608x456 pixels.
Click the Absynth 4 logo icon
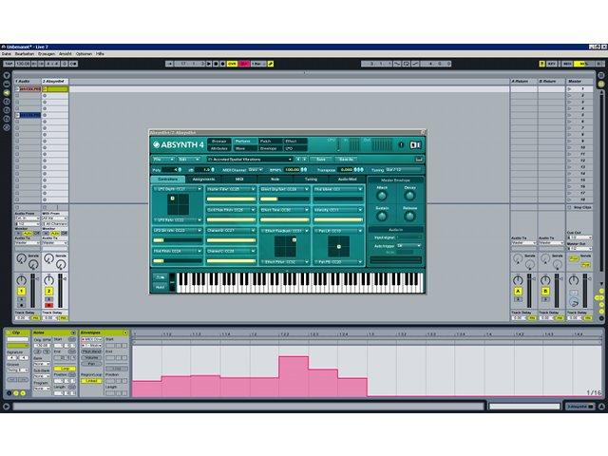156,144
